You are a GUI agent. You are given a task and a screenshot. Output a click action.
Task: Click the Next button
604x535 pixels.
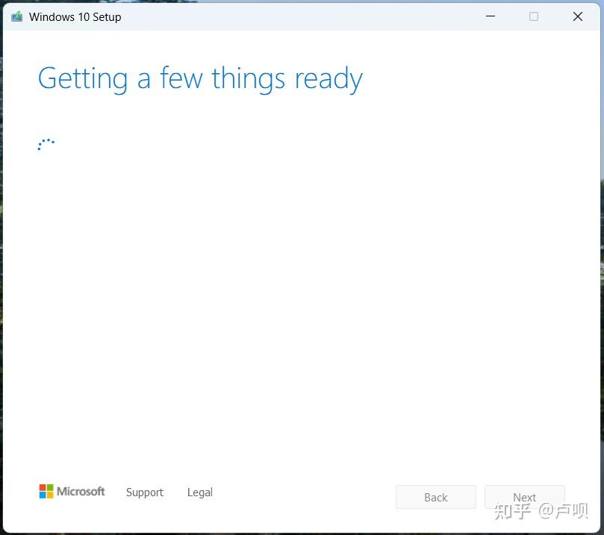pos(524,497)
